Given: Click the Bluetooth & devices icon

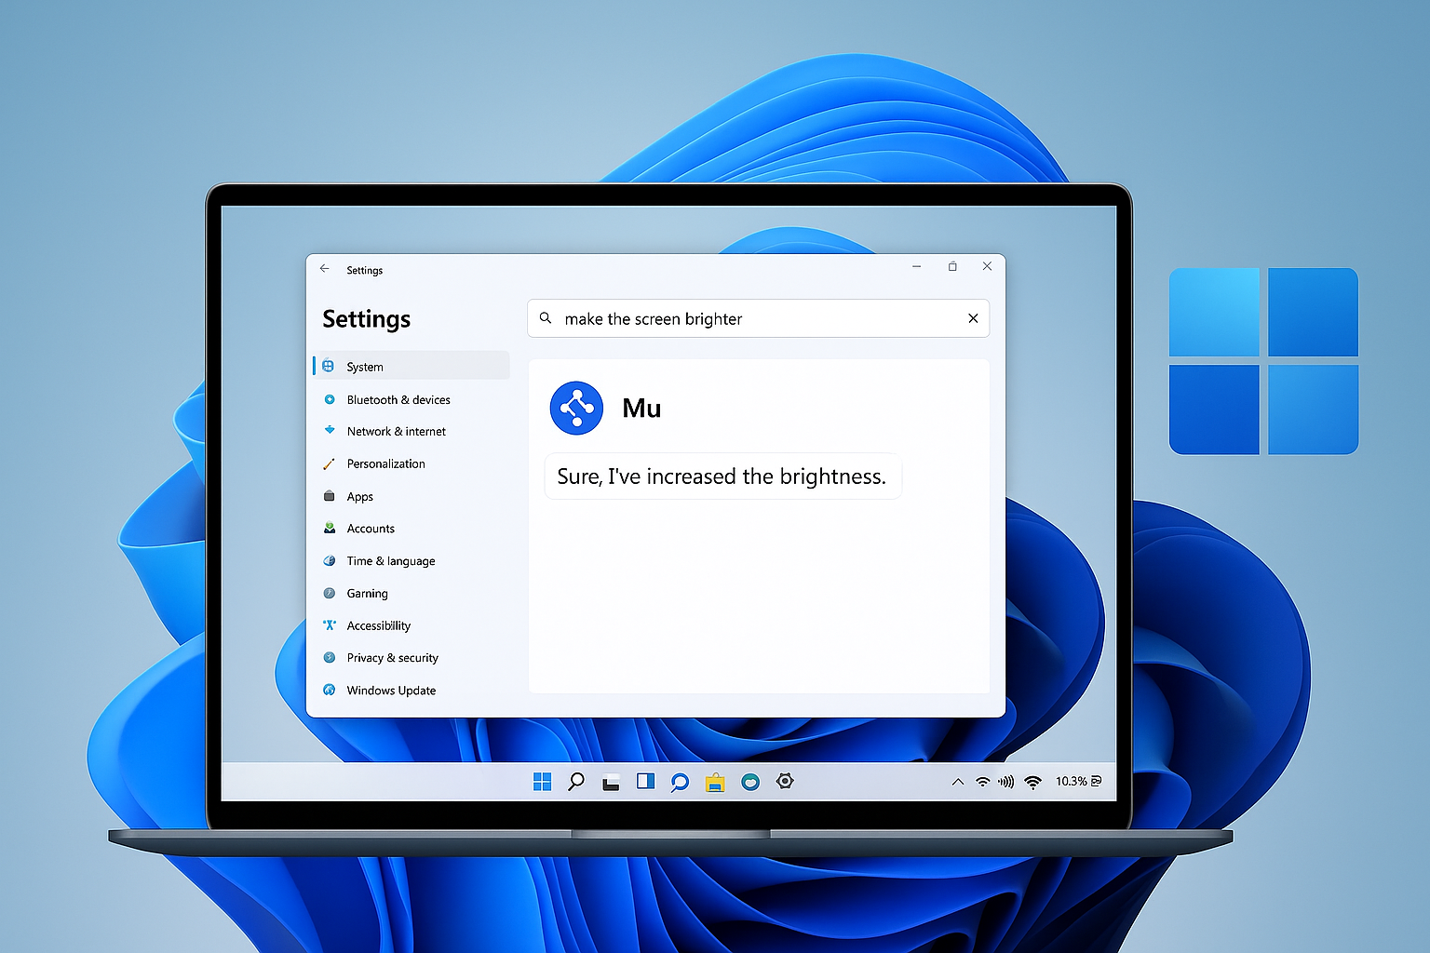Looking at the screenshot, I should (x=329, y=399).
